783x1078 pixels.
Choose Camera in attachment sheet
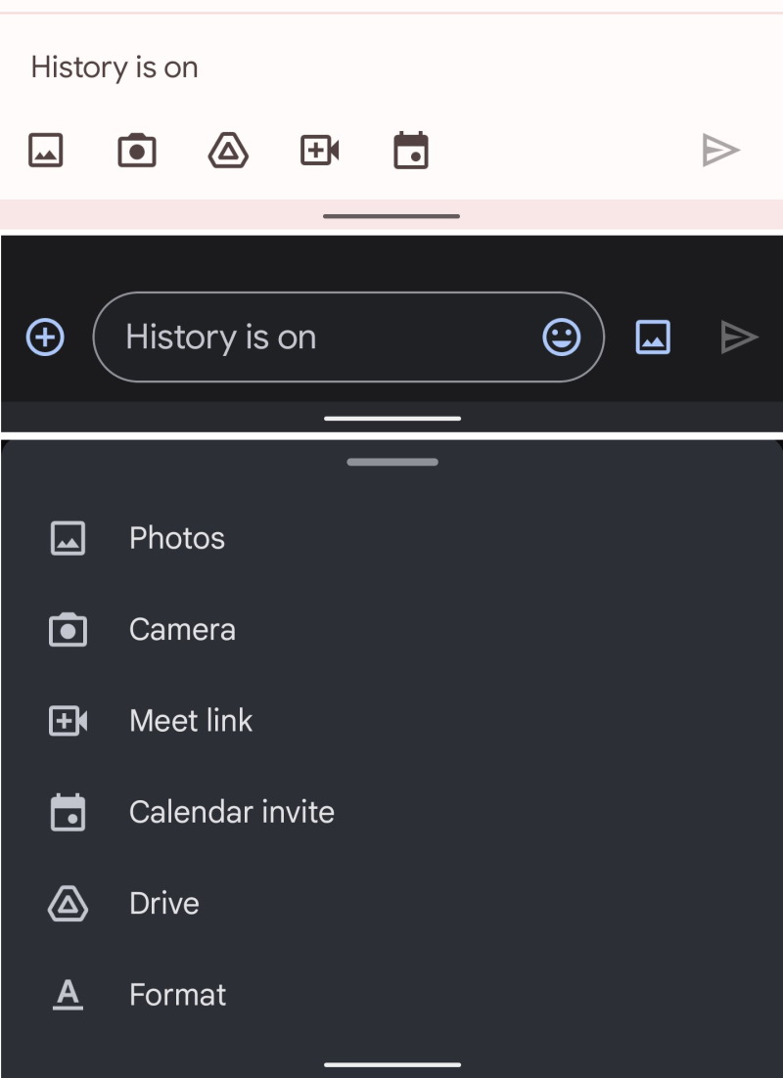tap(391, 630)
